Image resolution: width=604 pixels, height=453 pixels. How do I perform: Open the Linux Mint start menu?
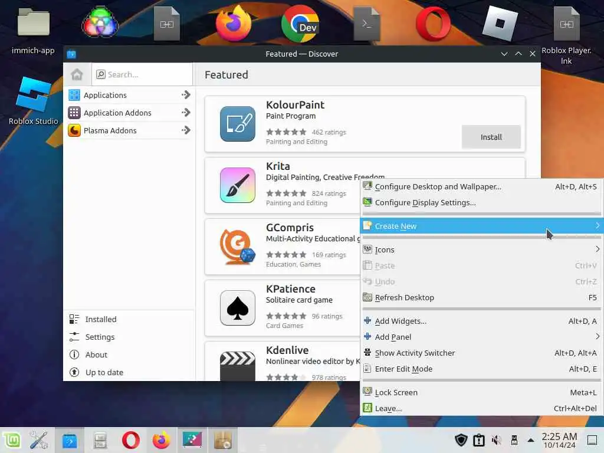(12, 440)
